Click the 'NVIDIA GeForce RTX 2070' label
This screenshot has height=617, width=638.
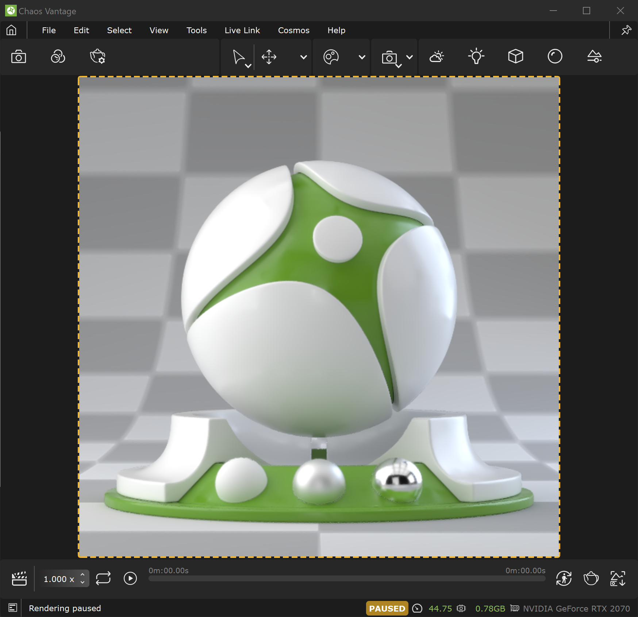pyautogui.click(x=576, y=609)
